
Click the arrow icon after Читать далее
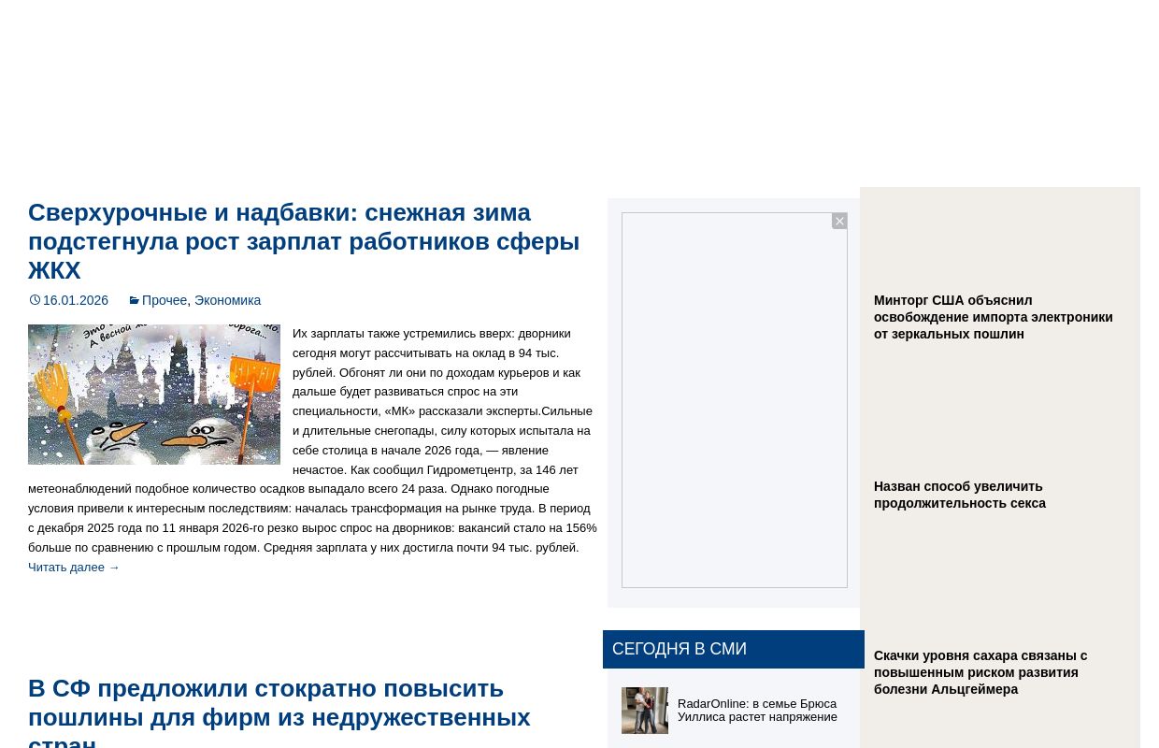tap(114, 567)
